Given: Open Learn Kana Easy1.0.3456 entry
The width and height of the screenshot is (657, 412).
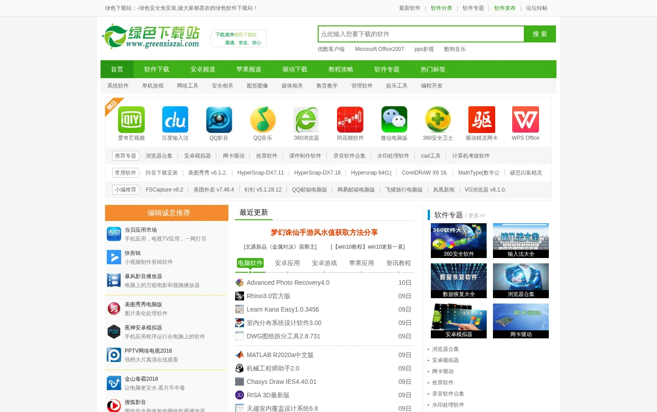Looking at the screenshot, I should coord(283,309).
